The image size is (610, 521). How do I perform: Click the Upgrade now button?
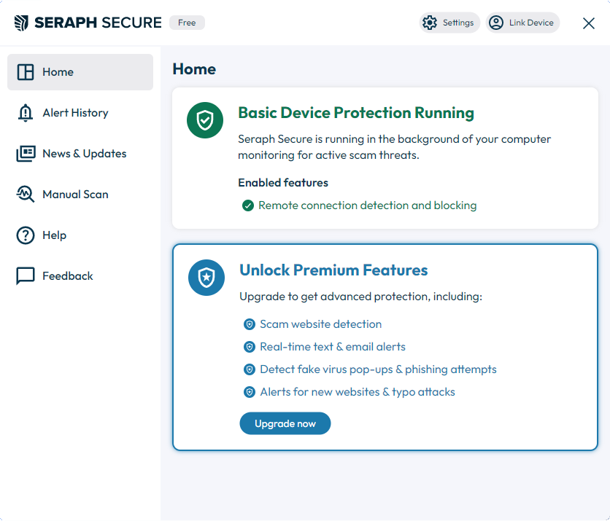pyautogui.click(x=285, y=423)
